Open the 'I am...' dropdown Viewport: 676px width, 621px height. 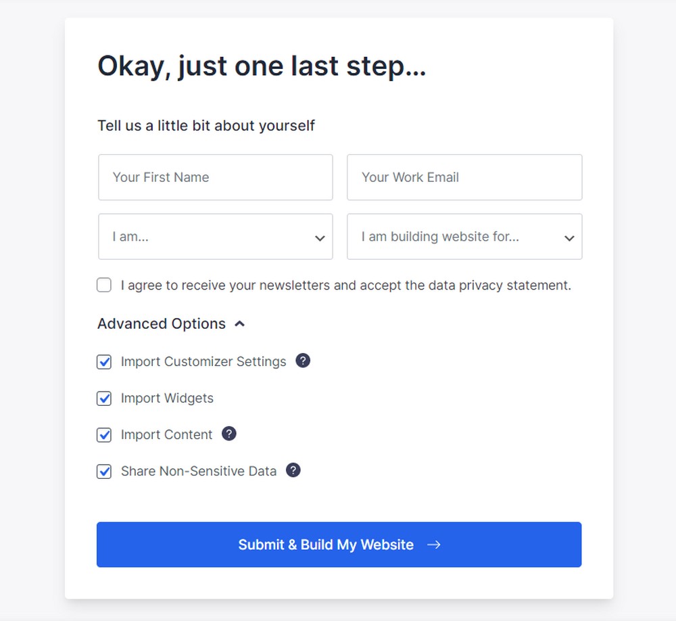[216, 237]
